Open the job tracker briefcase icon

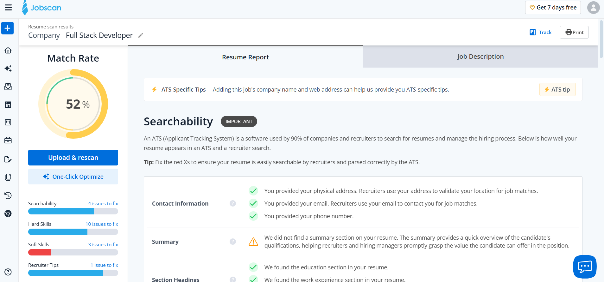[8, 140]
